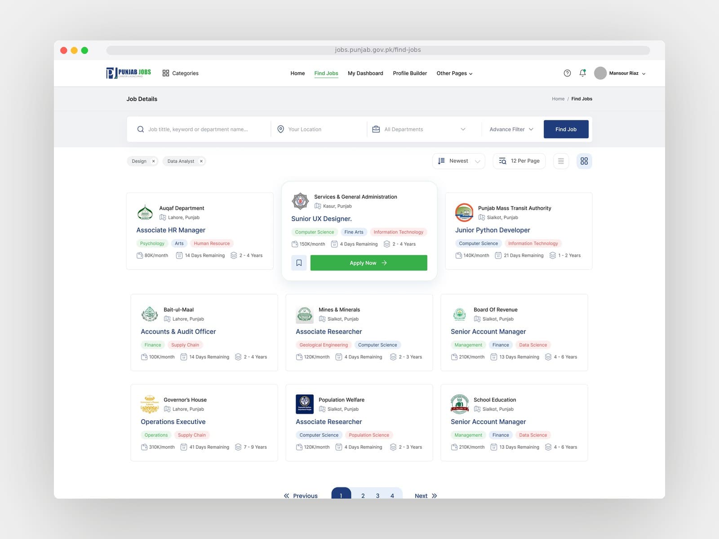Viewport: 719px width, 539px height.
Task: Click Services & General Administration logo
Action: tap(300, 201)
